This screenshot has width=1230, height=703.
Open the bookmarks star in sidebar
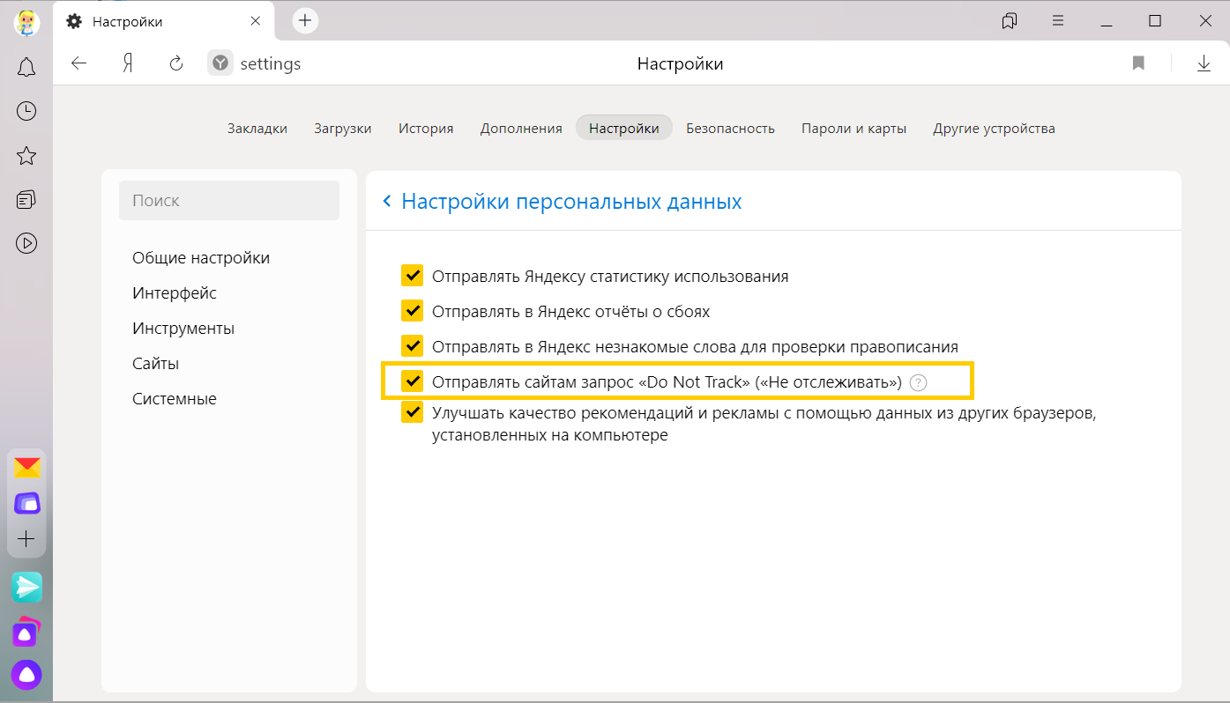26,156
